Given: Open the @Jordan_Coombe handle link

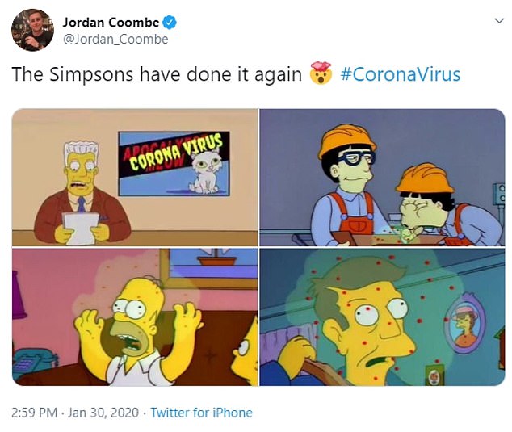Looking at the screenshot, I should tap(115, 40).
